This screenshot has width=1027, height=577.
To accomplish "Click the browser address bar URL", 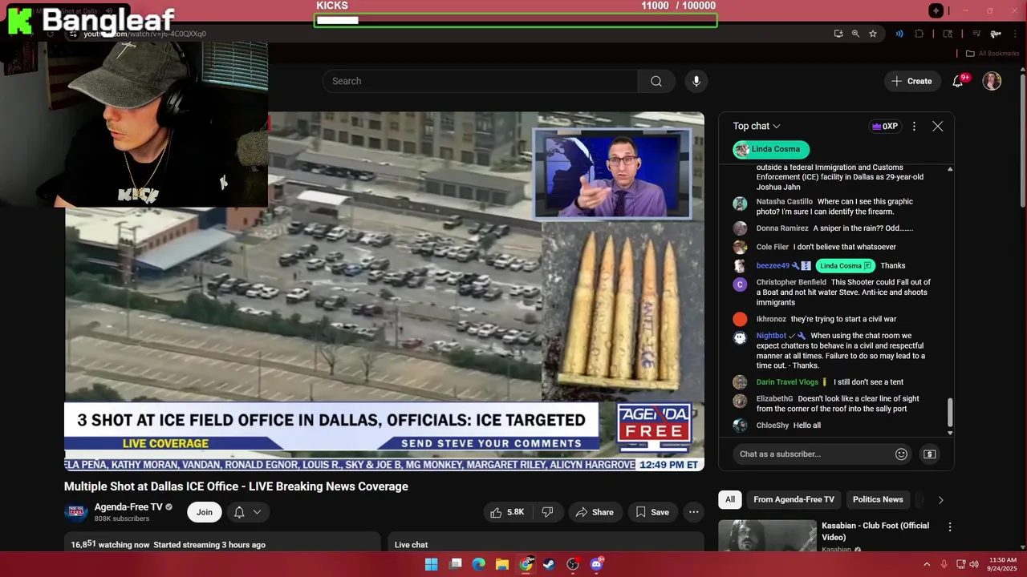I will (x=145, y=34).
